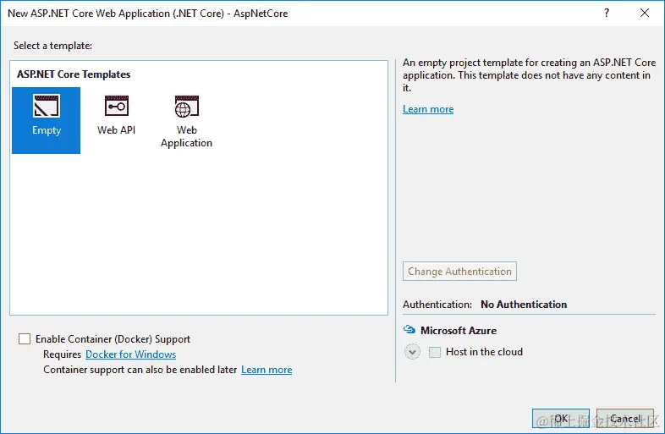
Task: Click the Authentication: label
Action: pos(437,305)
